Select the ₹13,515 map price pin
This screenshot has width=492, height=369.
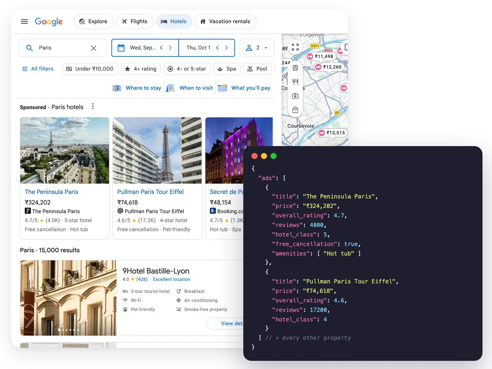point(332,133)
